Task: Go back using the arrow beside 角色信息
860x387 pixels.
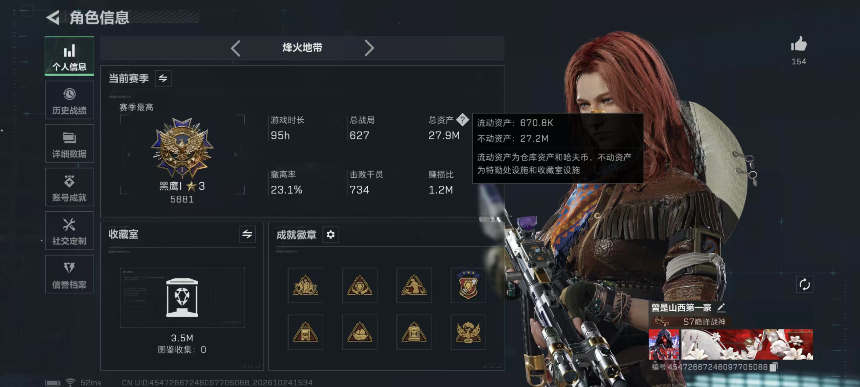Action: (x=53, y=17)
